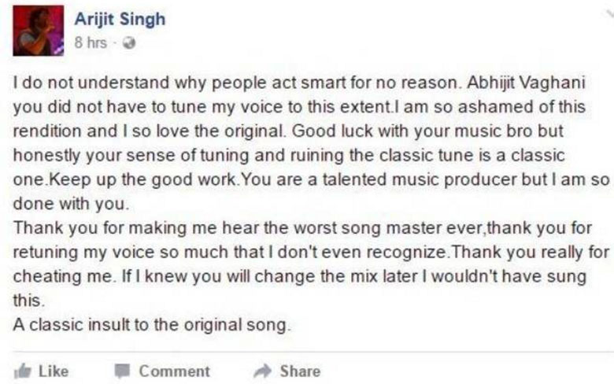Open Arijit Singh's profile picture
The image size is (614, 384).
click(x=38, y=30)
